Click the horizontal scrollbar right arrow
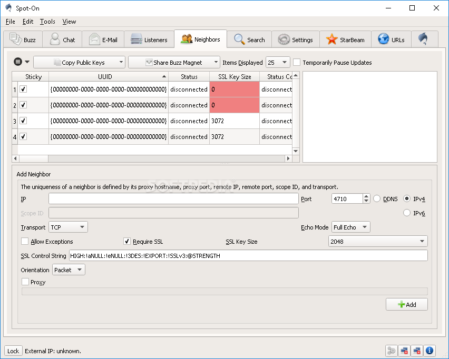This screenshot has height=359, width=449. (288, 158)
